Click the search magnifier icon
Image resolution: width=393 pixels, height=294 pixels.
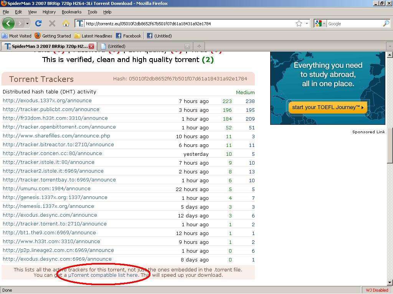coord(386,23)
